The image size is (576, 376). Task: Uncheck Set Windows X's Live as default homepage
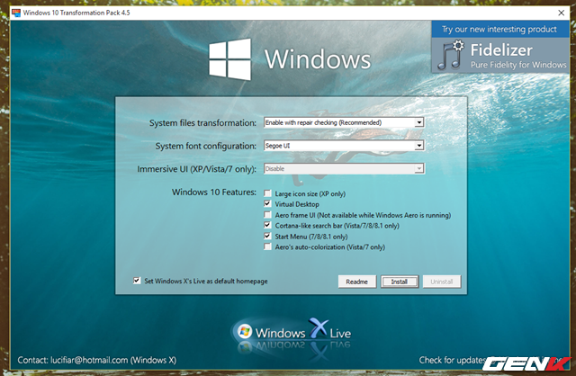[x=137, y=281]
